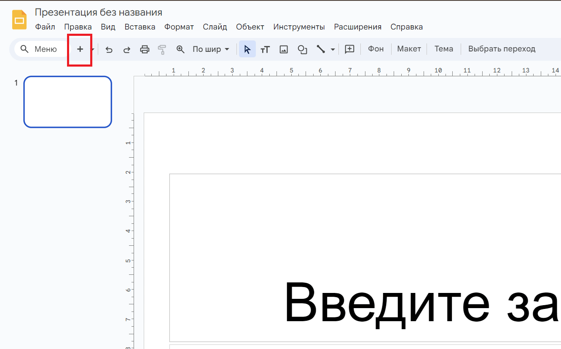
Task: Click the insert image icon
Action: coord(283,49)
